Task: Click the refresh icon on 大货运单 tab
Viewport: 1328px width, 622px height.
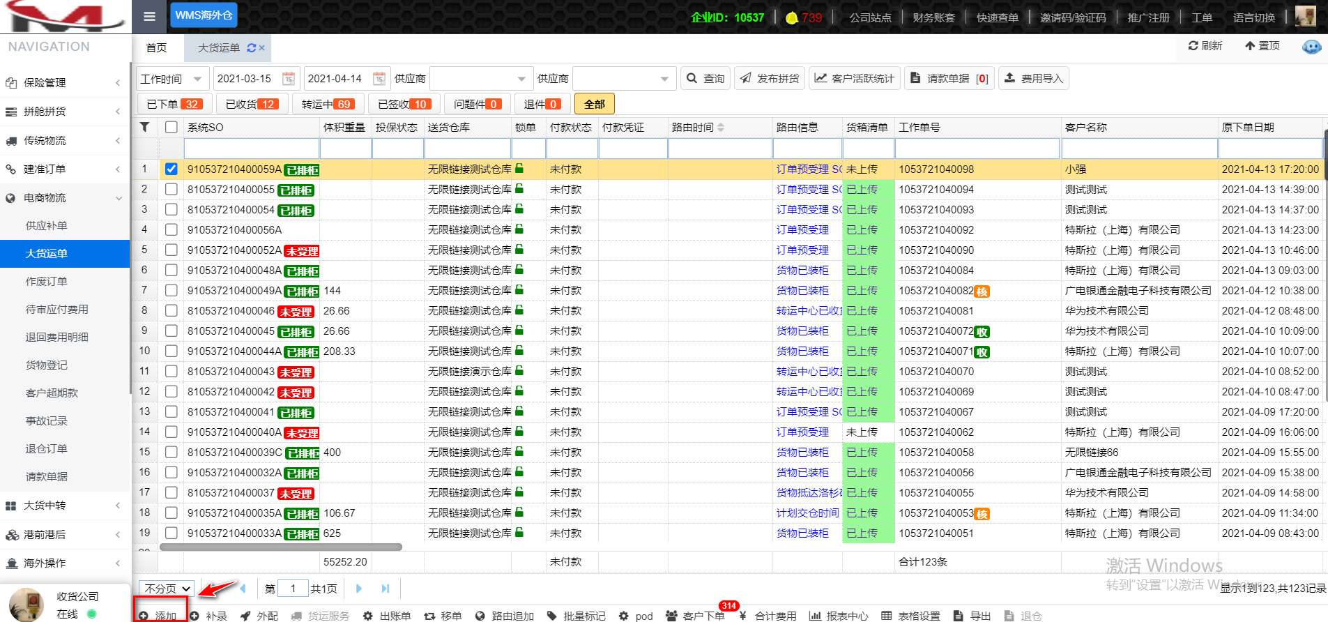Action: (x=251, y=47)
